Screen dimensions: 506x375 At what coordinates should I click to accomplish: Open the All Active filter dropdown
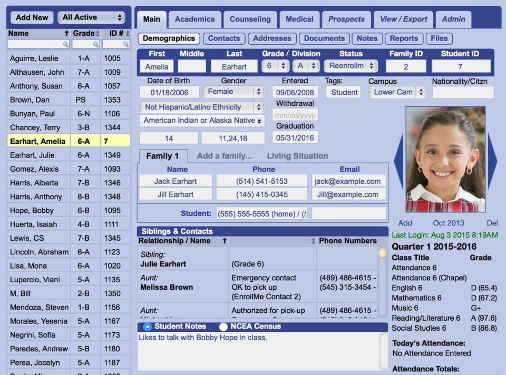pos(91,17)
